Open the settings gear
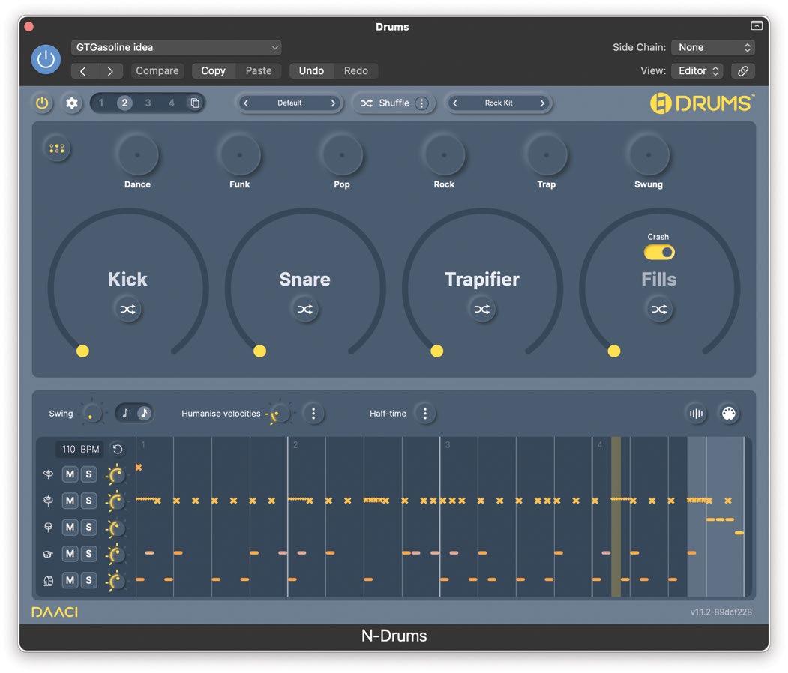The width and height of the screenshot is (788, 673). [x=72, y=103]
